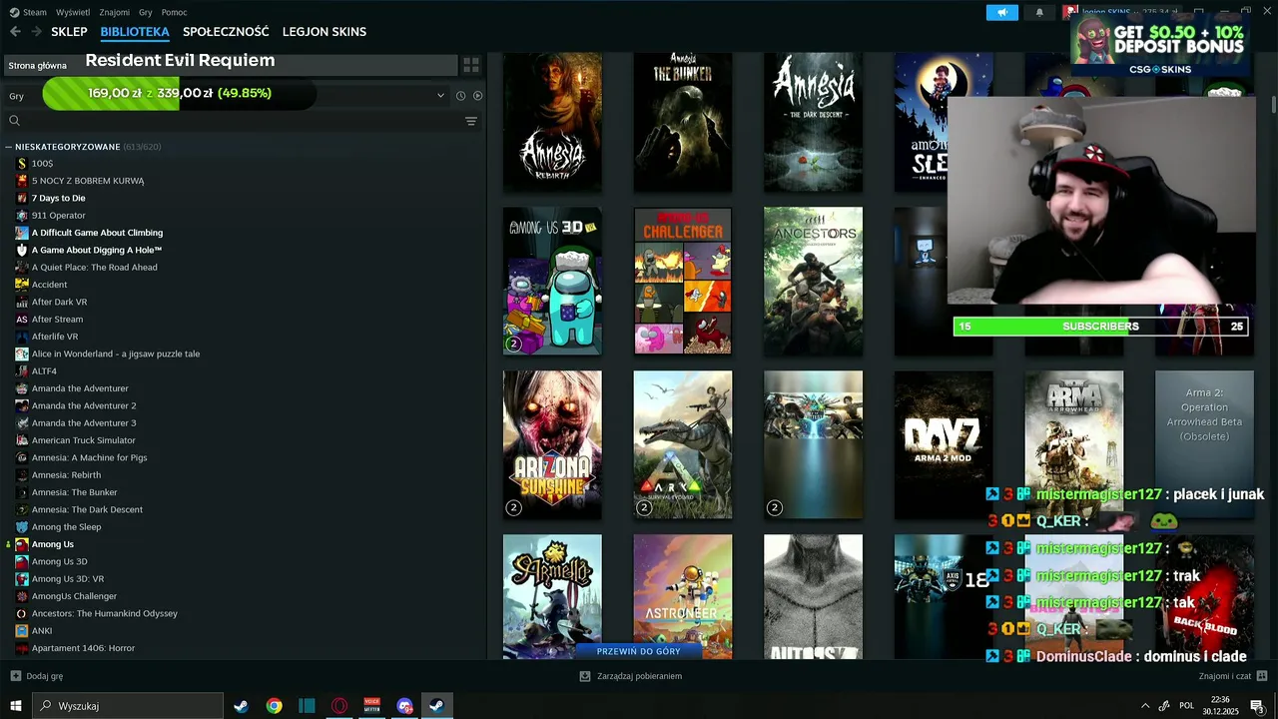1278x719 pixels.
Task: Switch to the SPOŁECZNOŚĆ tab
Action: (x=226, y=32)
